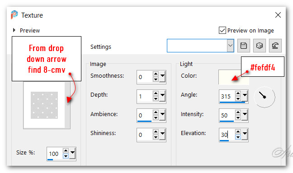The width and height of the screenshot is (293, 173).
Task: Click the Save preset floppy disk icon
Action: pyautogui.click(x=243, y=46)
